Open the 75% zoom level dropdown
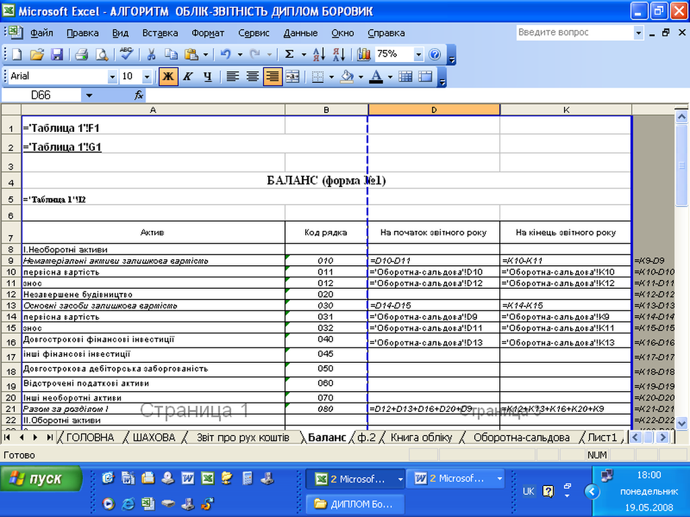Viewport: 690px width, 517px height. (418, 55)
